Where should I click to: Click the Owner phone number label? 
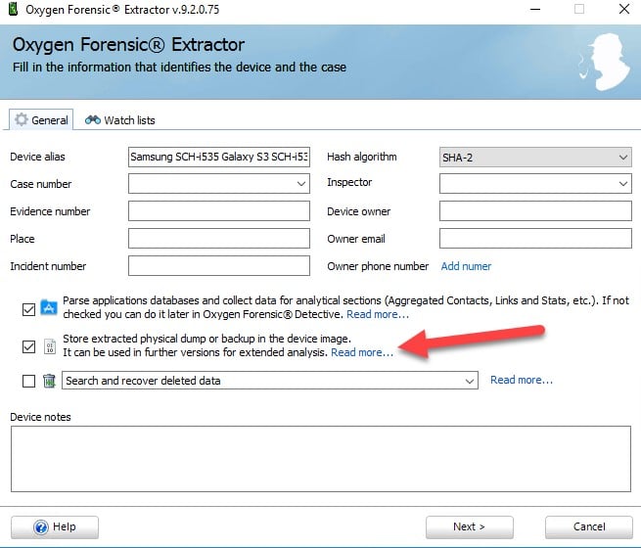pos(378,266)
